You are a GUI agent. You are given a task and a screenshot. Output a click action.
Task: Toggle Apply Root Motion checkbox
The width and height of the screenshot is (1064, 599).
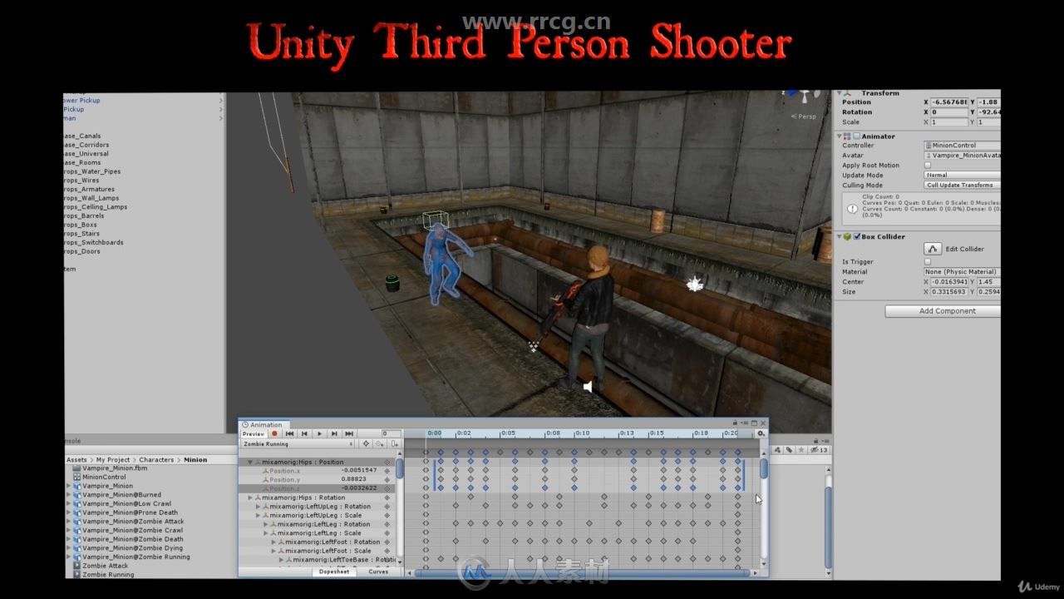click(928, 165)
